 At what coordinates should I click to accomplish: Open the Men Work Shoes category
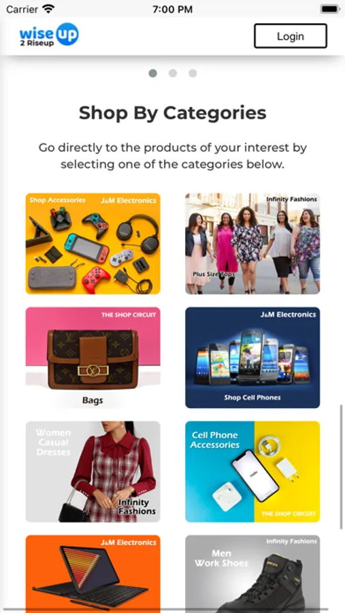252,573
